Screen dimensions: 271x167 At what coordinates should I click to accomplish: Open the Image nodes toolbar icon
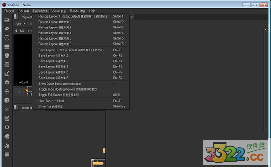click(7, 20)
